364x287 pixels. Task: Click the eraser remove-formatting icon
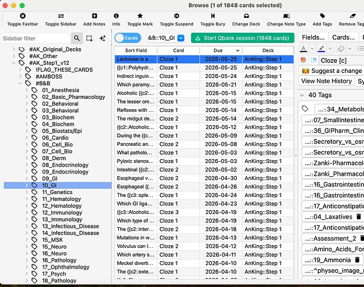pos(342,49)
